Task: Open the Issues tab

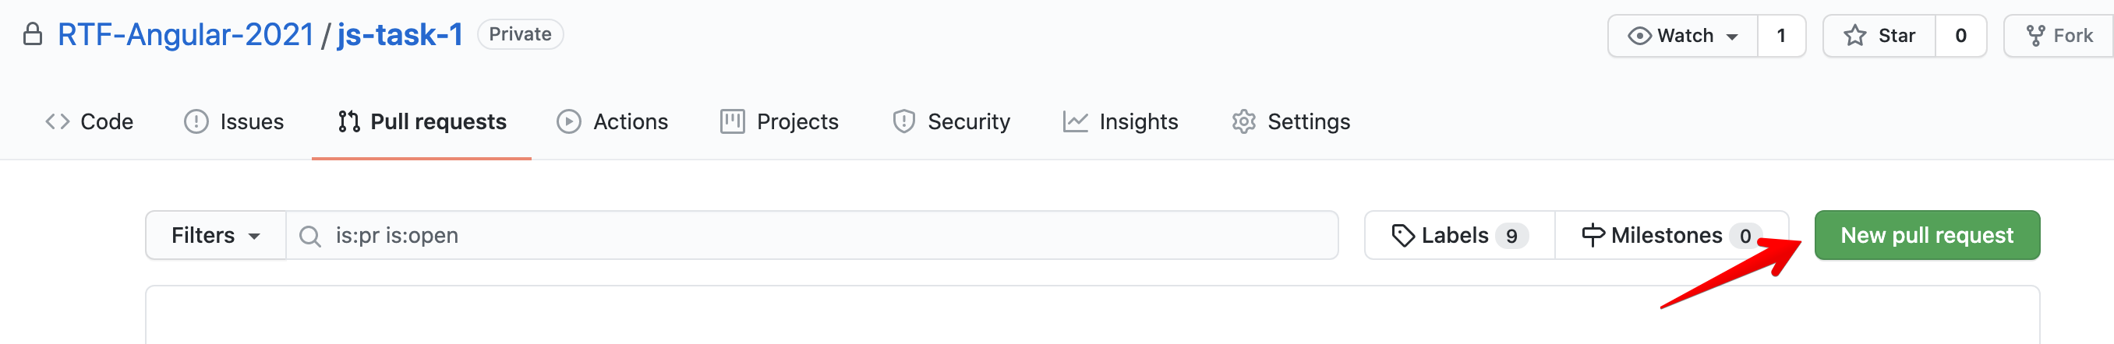Action: 234,122
